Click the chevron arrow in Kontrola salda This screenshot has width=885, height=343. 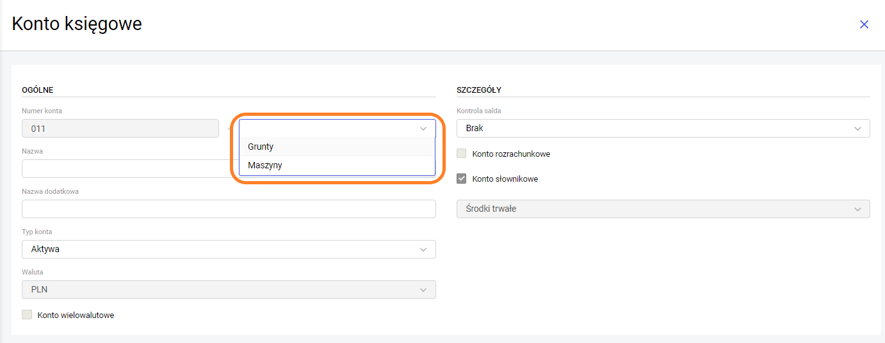tap(857, 129)
